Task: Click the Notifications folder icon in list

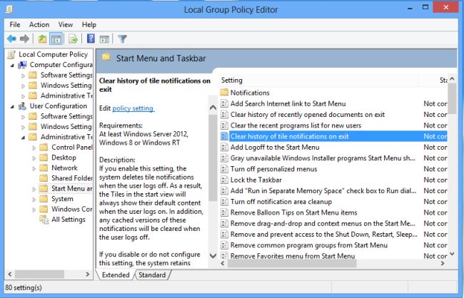Action: [x=224, y=93]
